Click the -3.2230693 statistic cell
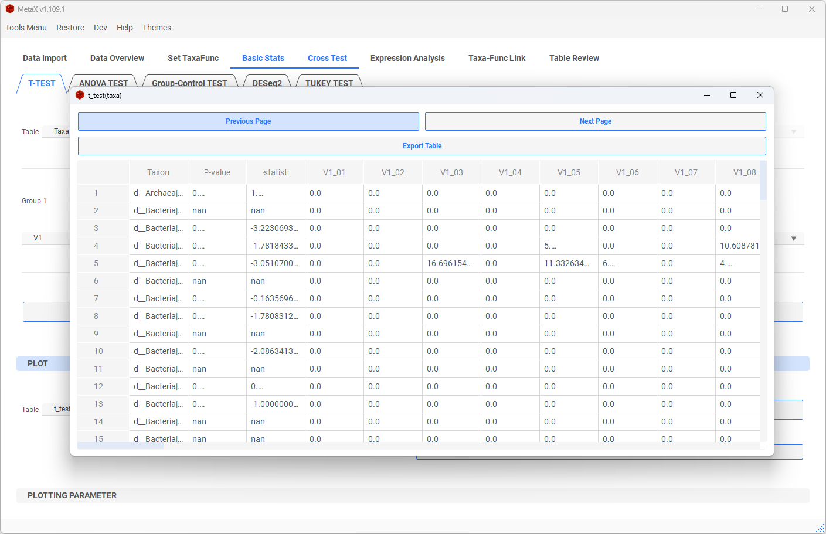 276,228
